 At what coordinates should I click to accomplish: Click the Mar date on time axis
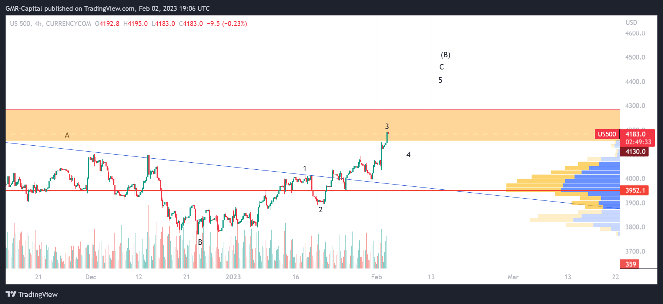(x=513, y=277)
